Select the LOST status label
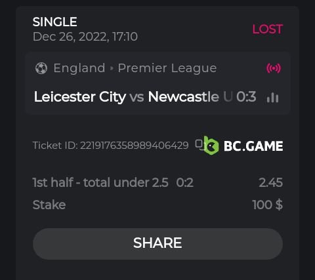The image size is (315, 280). 268,29
